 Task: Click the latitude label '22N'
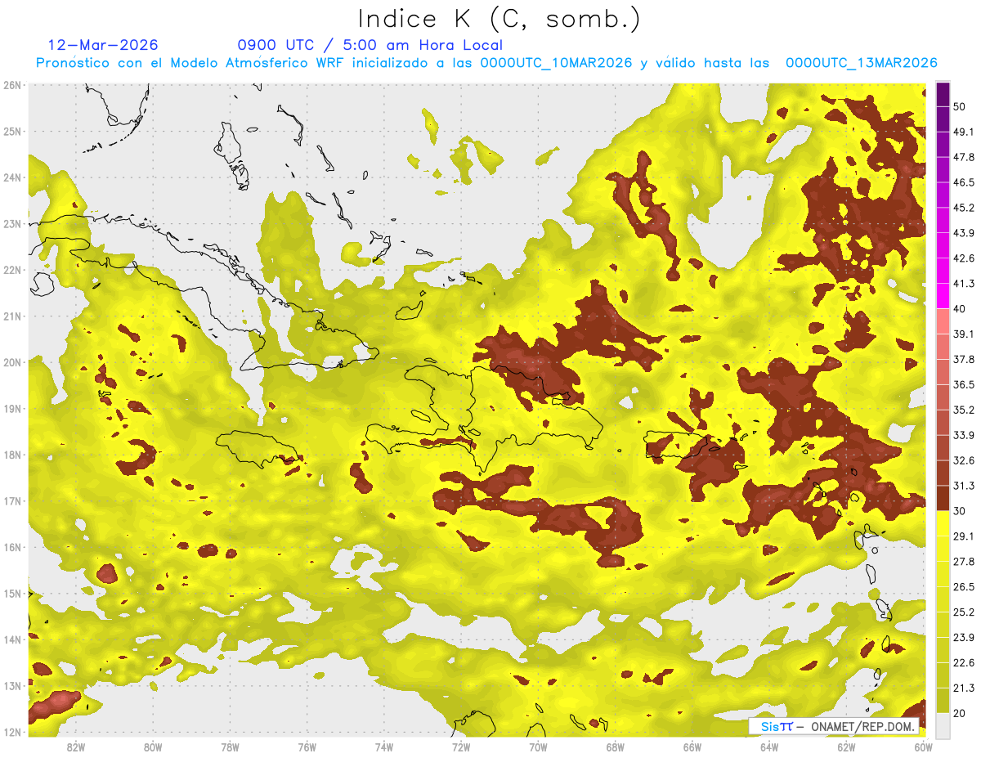[x=12, y=270]
